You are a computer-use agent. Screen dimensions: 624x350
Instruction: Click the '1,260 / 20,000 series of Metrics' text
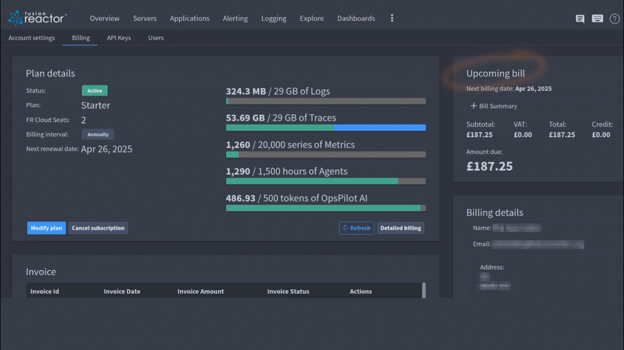[x=290, y=144]
